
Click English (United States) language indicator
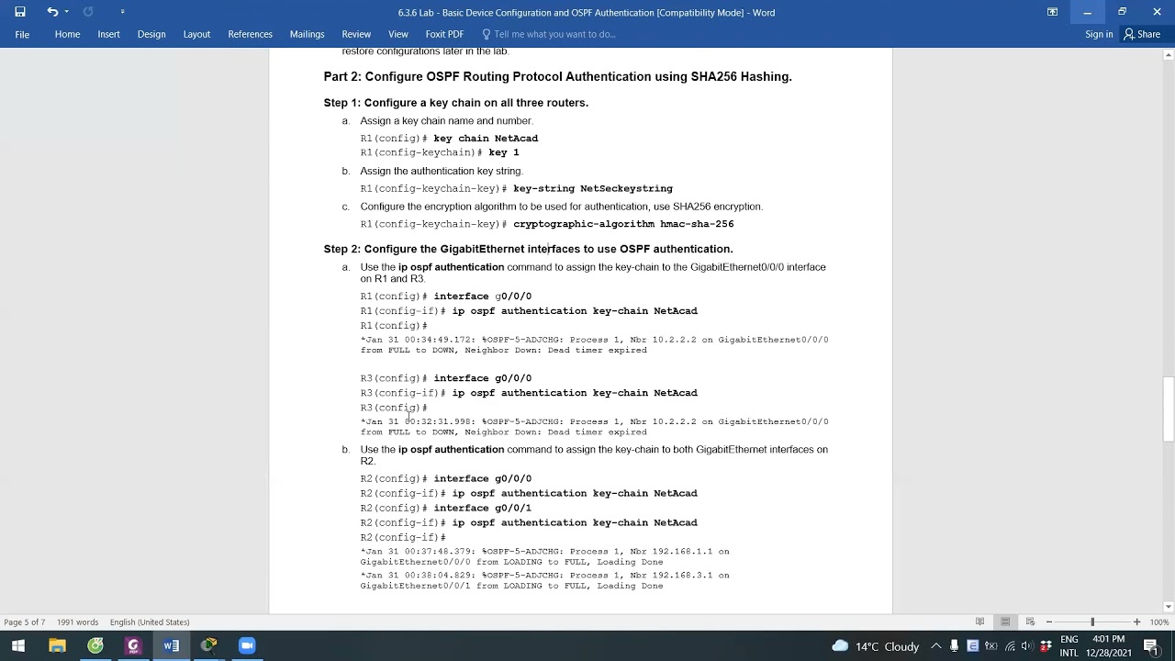click(x=150, y=622)
